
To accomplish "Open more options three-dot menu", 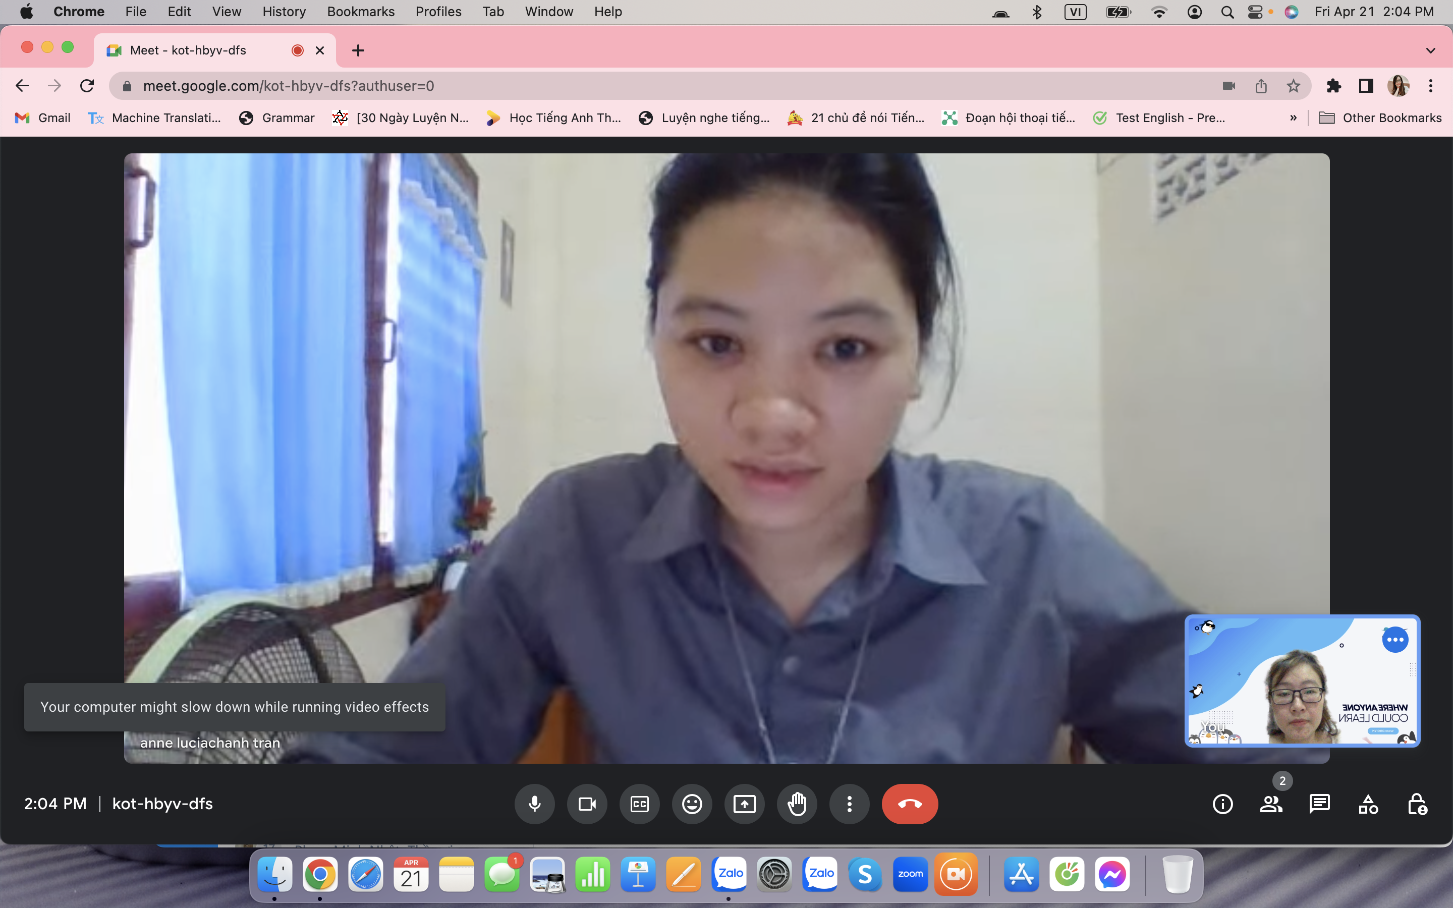I will pyautogui.click(x=849, y=804).
